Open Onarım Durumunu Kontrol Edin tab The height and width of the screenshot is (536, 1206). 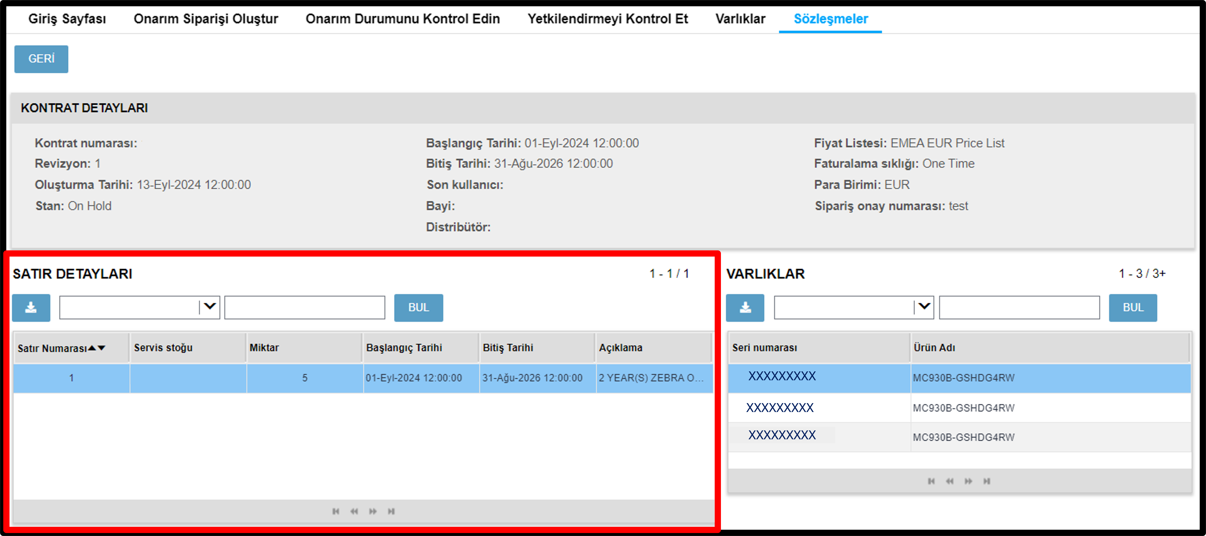(x=402, y=19)
